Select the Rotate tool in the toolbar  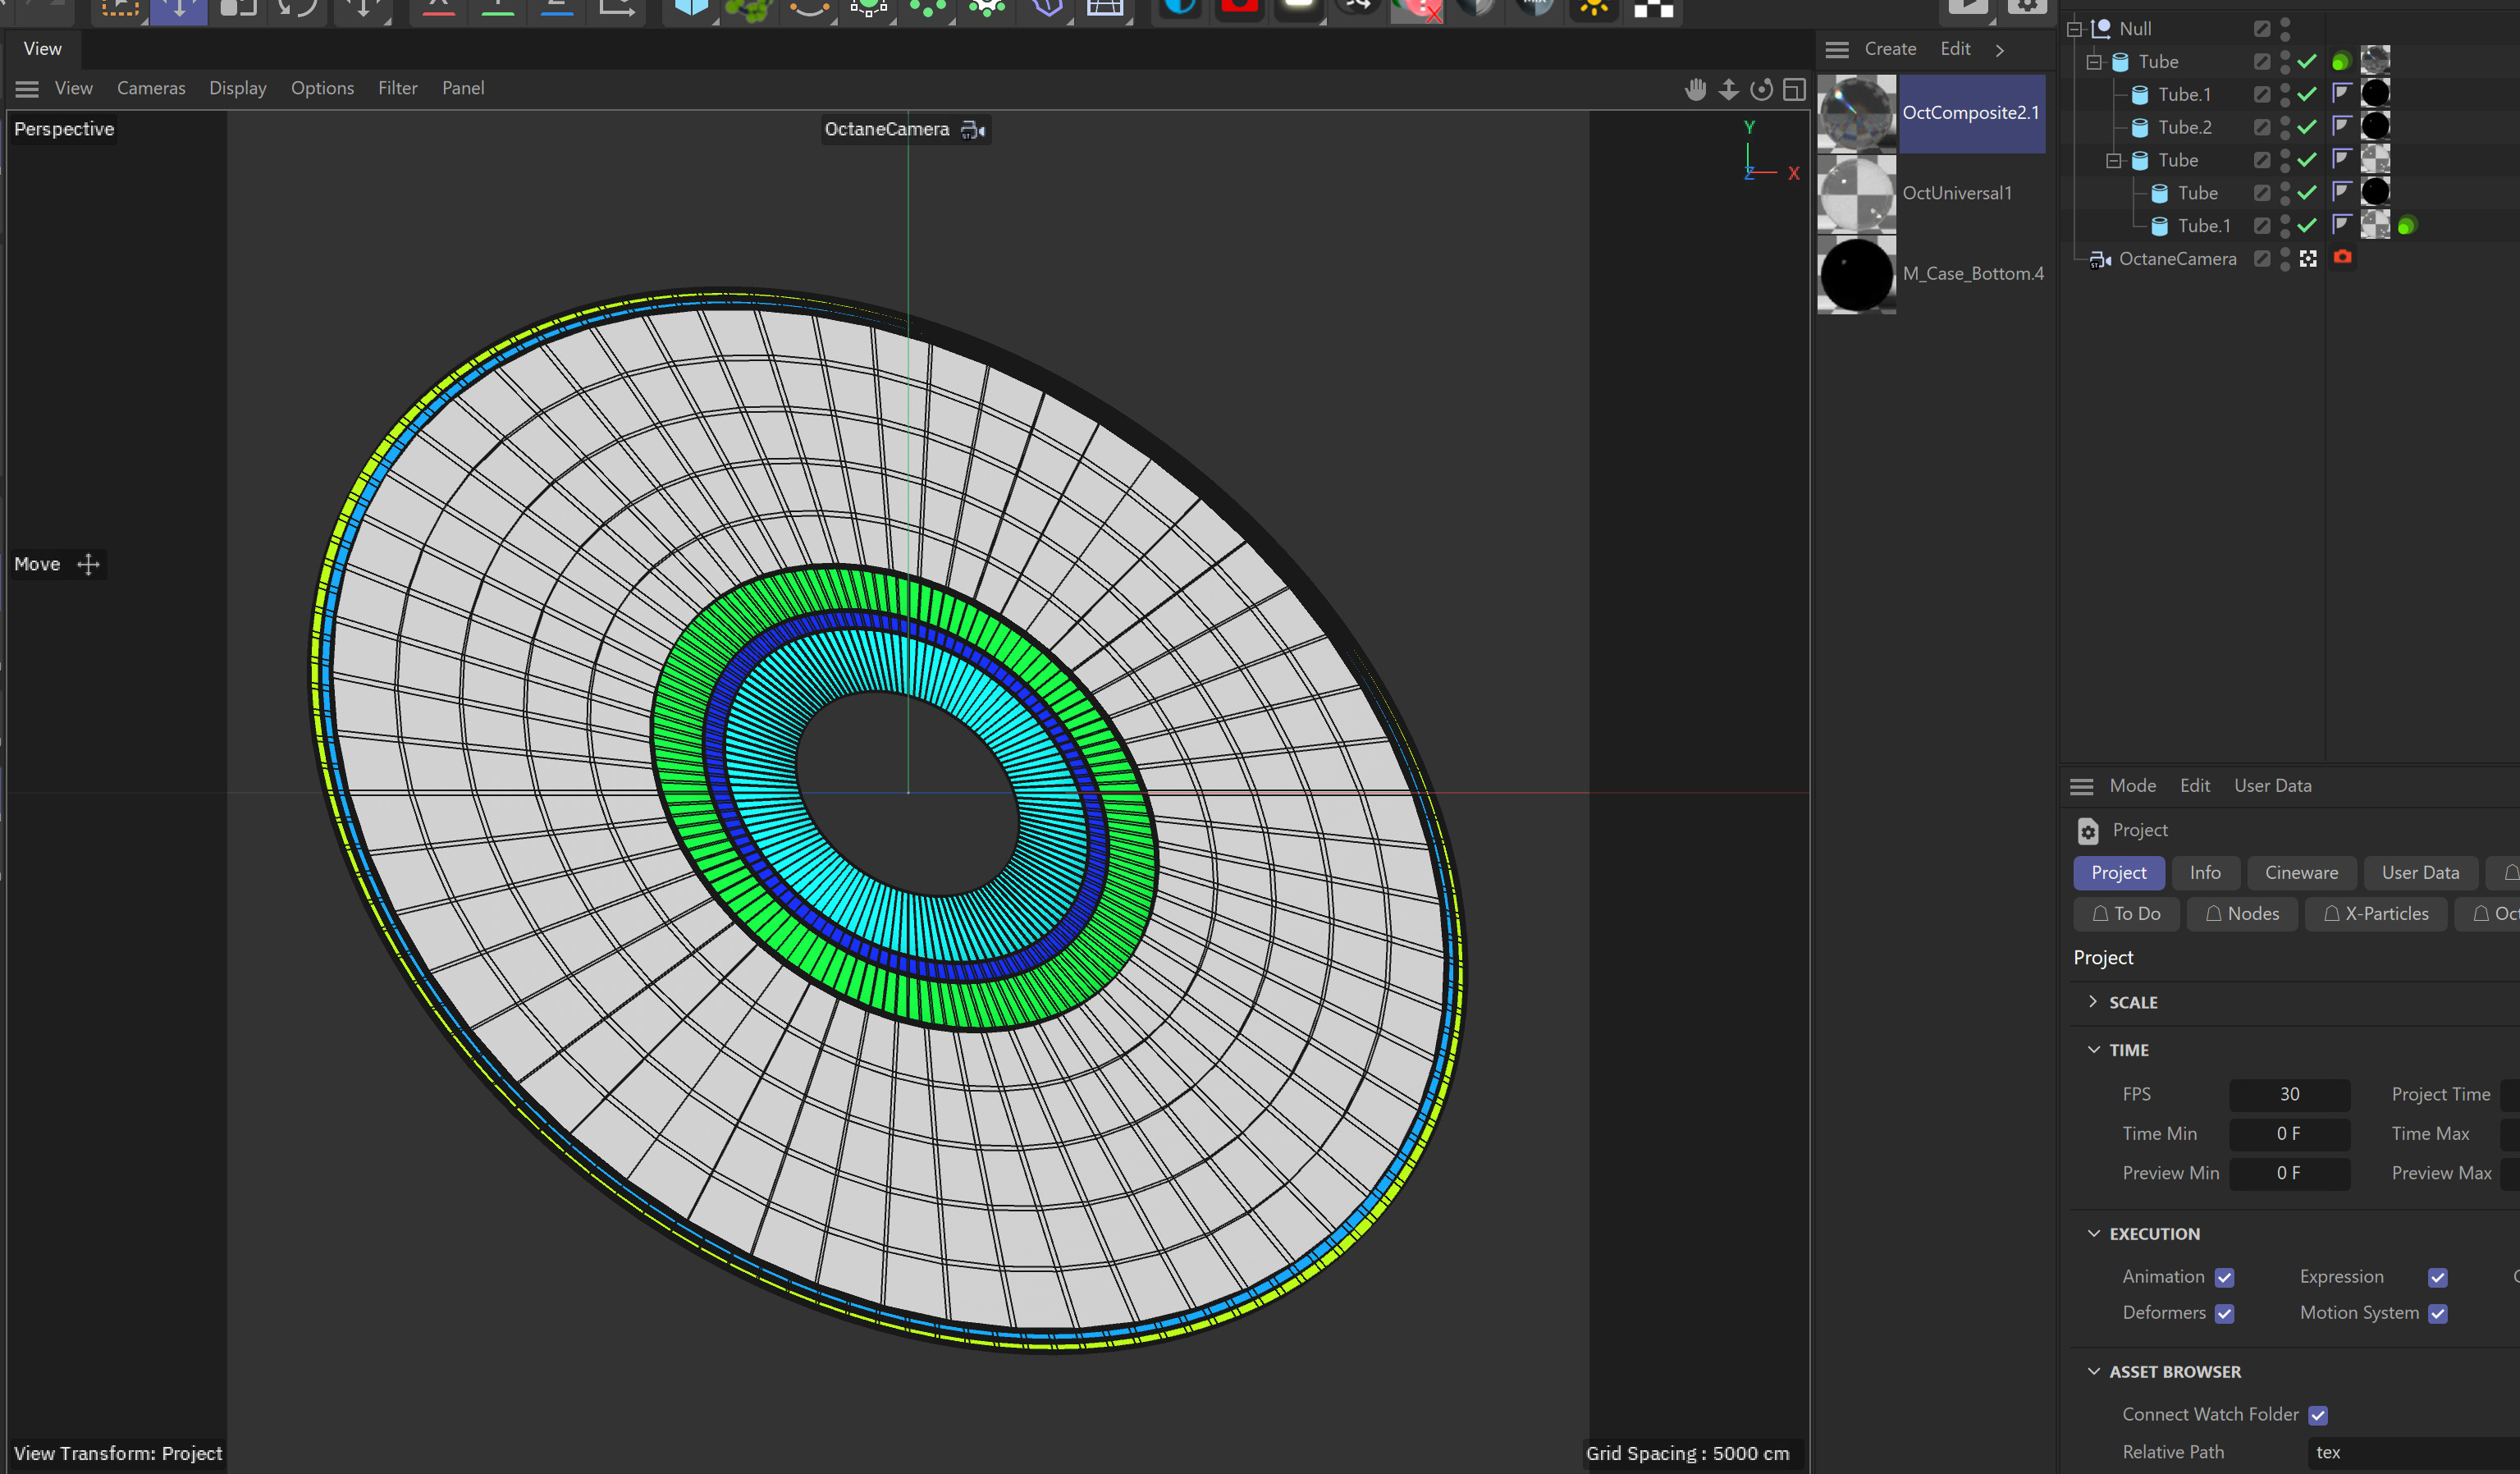pyautogui.click(x=297, y=8)
